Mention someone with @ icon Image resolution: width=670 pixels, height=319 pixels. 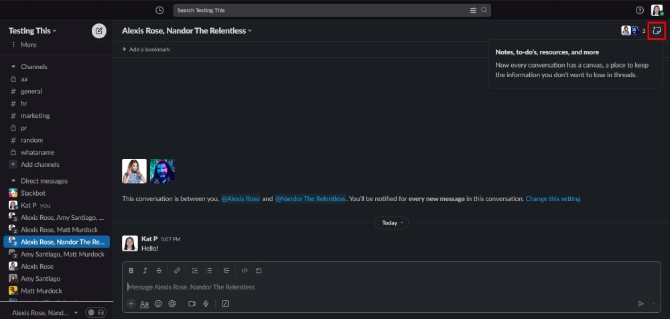172,304
